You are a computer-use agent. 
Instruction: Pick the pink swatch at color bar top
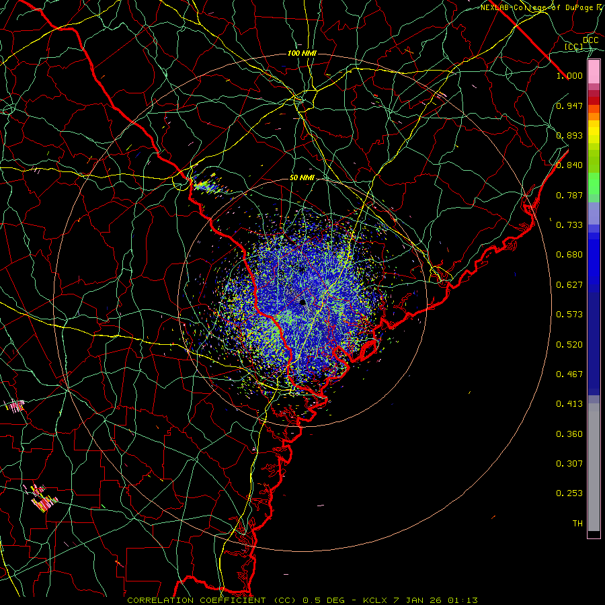[594, 72]
